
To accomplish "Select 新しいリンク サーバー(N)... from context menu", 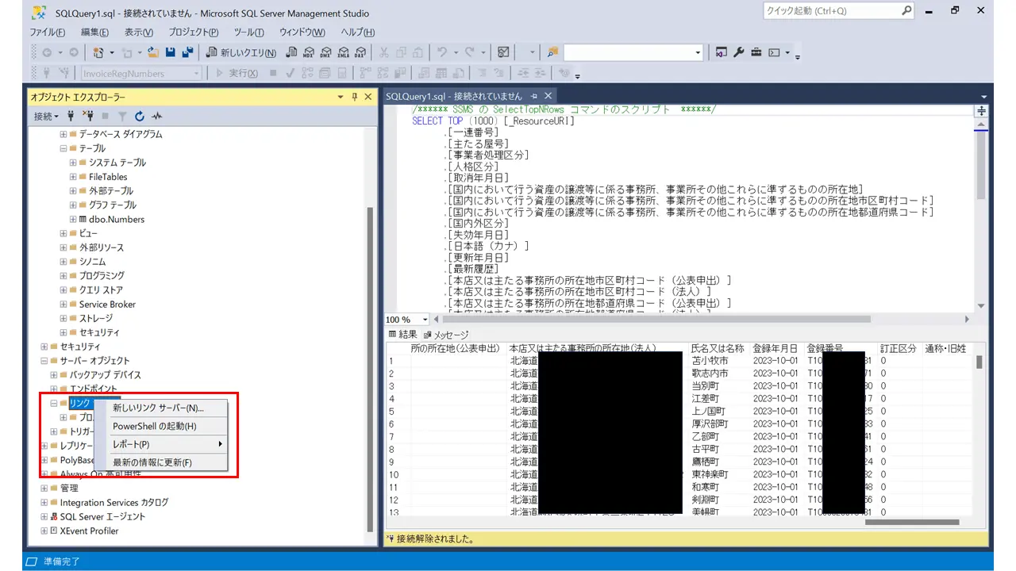I will (x=158, y=408).
